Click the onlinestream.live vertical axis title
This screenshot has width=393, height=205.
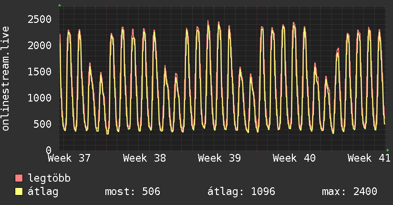coord(5,79)
